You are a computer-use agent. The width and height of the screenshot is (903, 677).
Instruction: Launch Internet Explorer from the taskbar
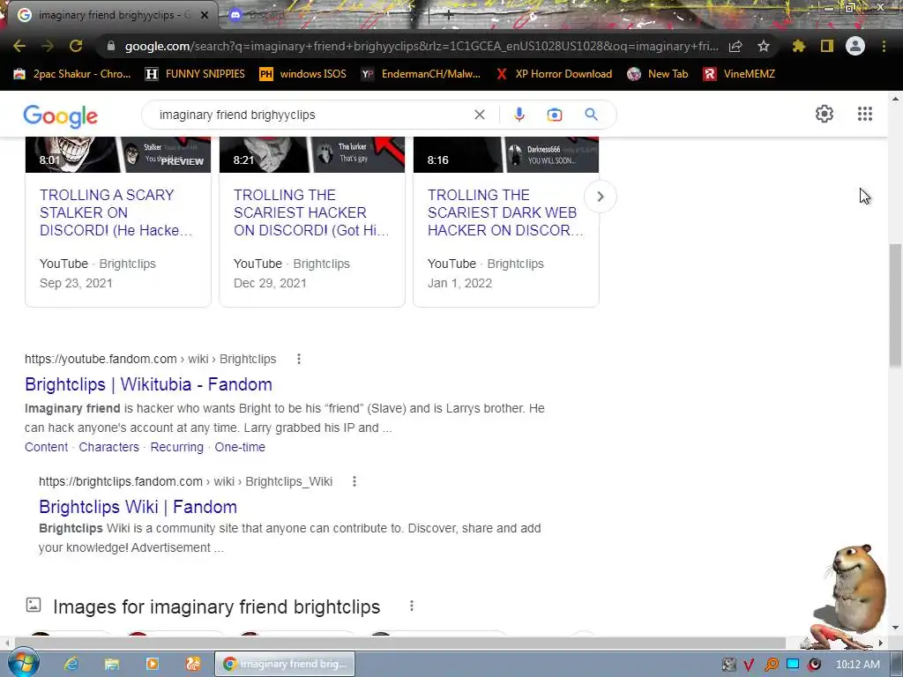71,664
